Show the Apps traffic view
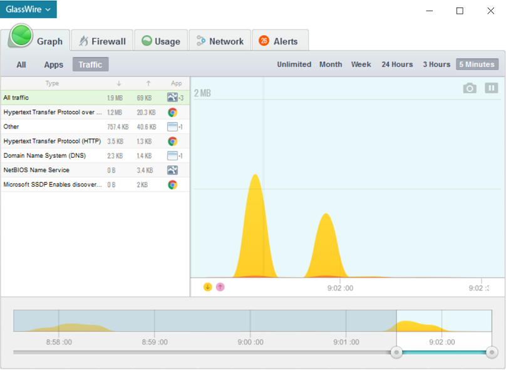Image resolution: width=506 pixels, height=370 pixels. [53, 64]
